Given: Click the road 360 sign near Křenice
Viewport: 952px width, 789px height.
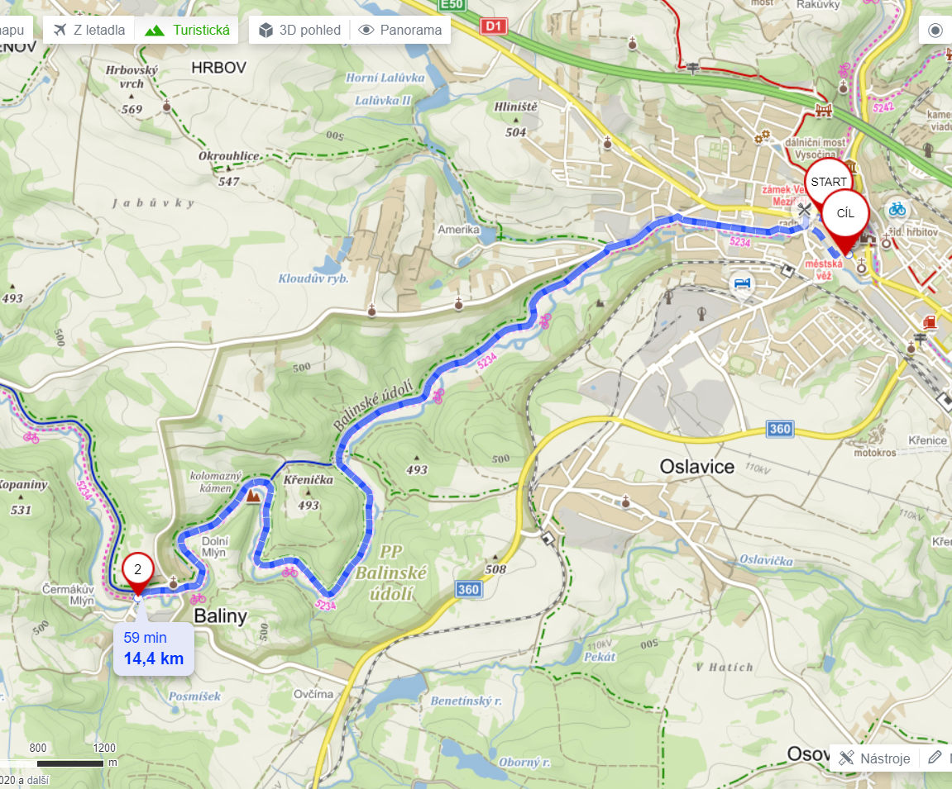Looking at the screenshot, I should (780, 429).
